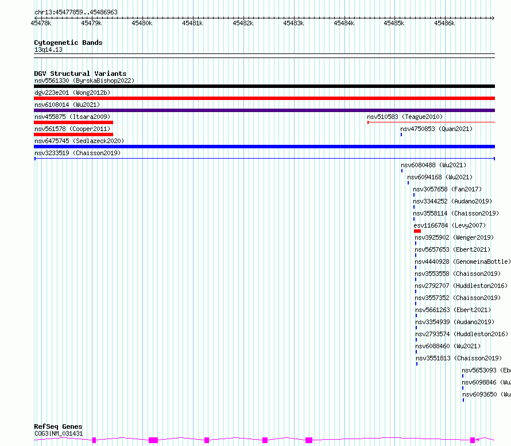
Task: Click the nsv3233519 (Chaisson2019) label
Action: pyautogui.click(x=78, y=153)
